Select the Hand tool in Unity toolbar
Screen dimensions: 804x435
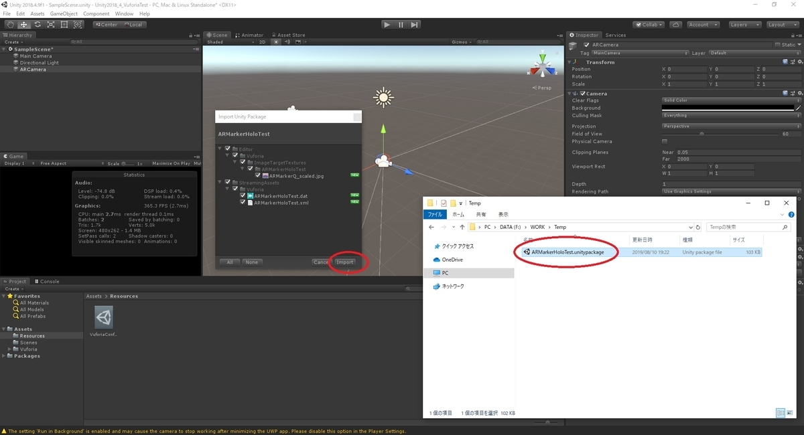(x=10, y=25)
